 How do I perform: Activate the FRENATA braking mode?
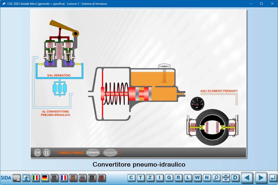93,152
